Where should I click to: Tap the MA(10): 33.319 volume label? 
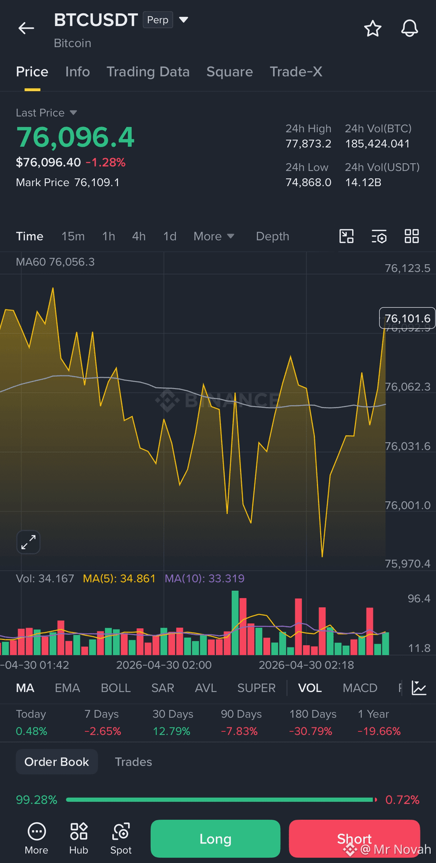tap(205, 579)
